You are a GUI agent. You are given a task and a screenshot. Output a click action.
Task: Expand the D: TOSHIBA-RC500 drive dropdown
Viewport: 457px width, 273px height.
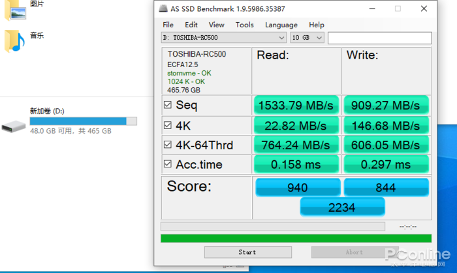click(223, 38)
